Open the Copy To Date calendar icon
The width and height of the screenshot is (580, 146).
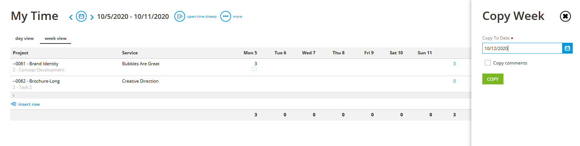[567, 48]
